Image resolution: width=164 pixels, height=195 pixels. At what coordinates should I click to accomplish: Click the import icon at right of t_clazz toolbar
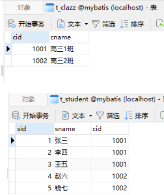(160, 24)
